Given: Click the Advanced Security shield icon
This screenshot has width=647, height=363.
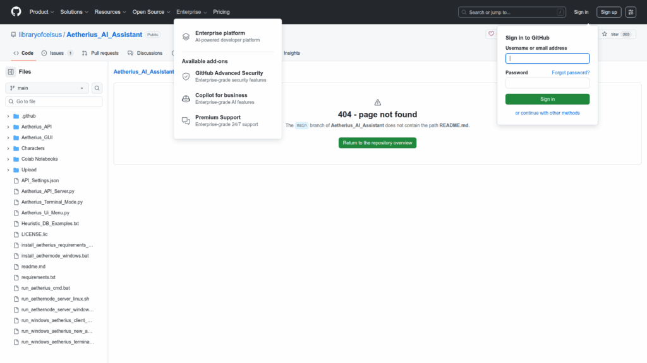Looking at the screenshot, I should coord(186,76).
